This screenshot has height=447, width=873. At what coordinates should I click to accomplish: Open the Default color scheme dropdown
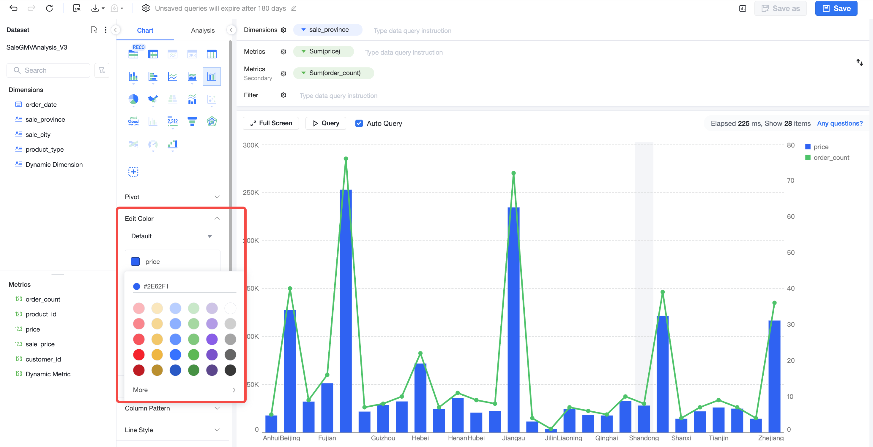[x=172, y=236]
